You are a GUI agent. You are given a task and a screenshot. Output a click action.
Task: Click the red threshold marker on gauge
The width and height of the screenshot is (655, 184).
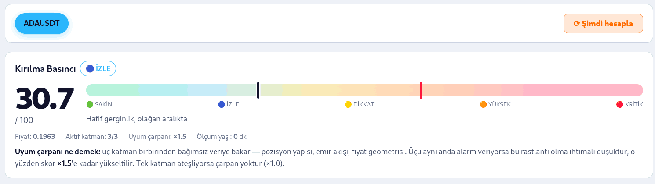click(x=421, y=90)
